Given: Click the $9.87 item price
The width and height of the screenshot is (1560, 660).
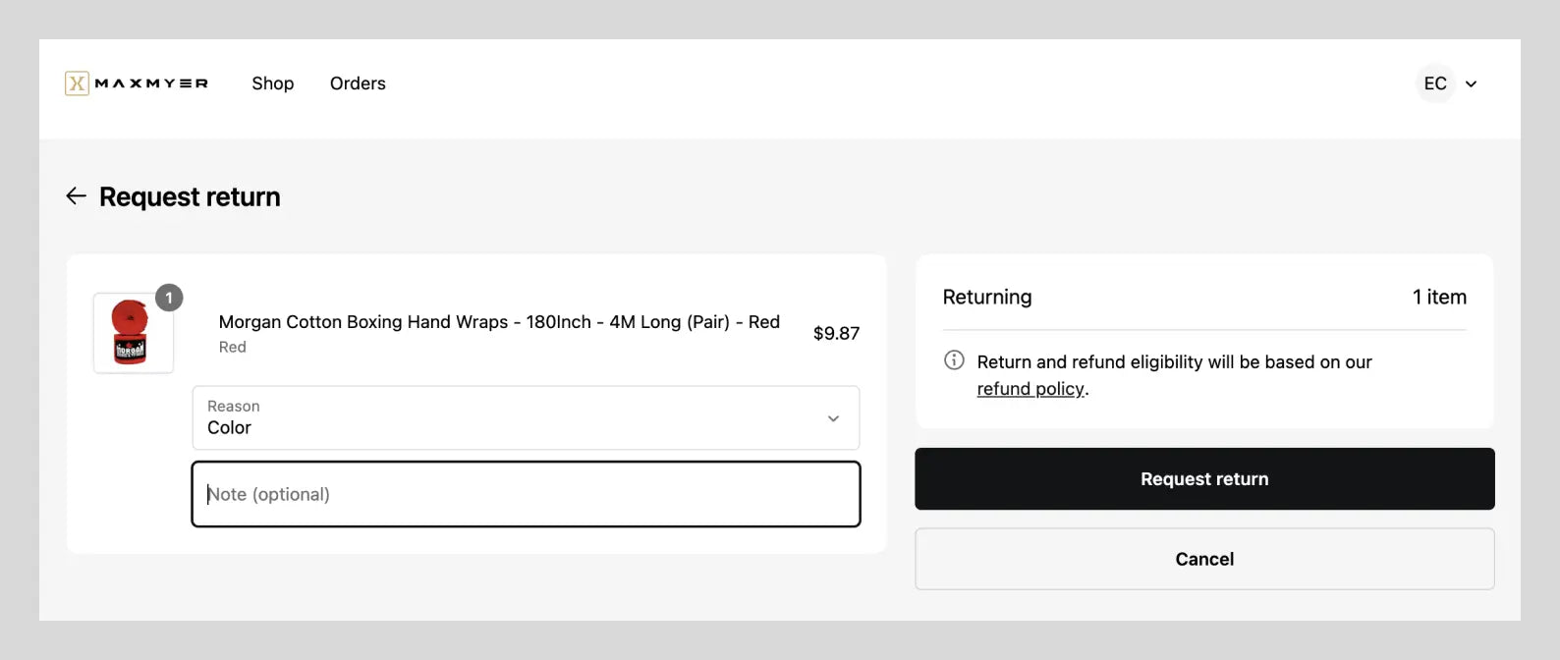Looking at the screenshot, I should coord(836,333).
